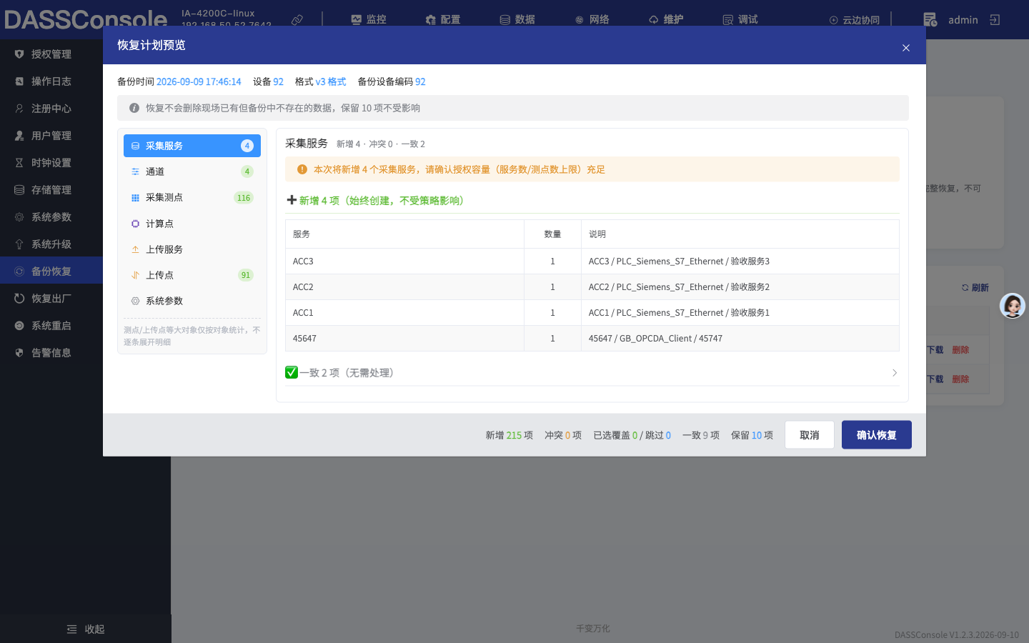Viewport: 1029px width, 643px height.
Task: Open 用户管理 sidebar item
Action: (x=51, y=136)
